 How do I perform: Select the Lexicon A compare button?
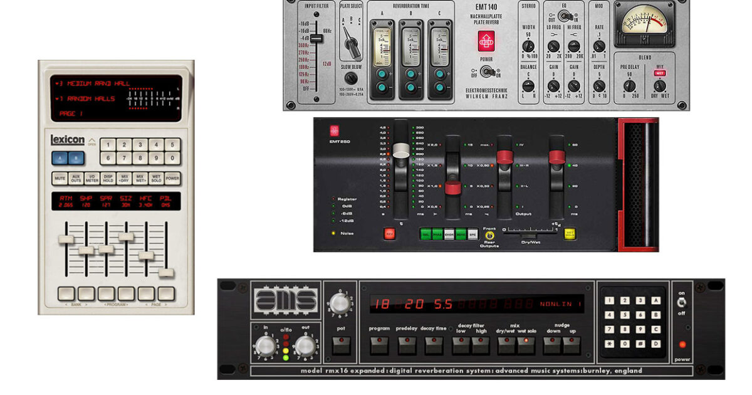59,158
